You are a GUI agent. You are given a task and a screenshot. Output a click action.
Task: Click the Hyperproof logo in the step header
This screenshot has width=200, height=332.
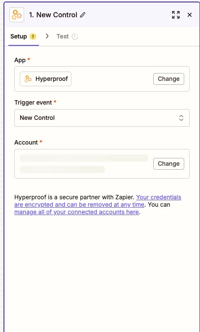point(17,15)
